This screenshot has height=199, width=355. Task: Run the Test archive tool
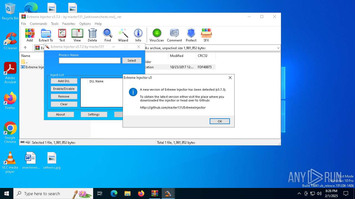click(x=62, y=35)
